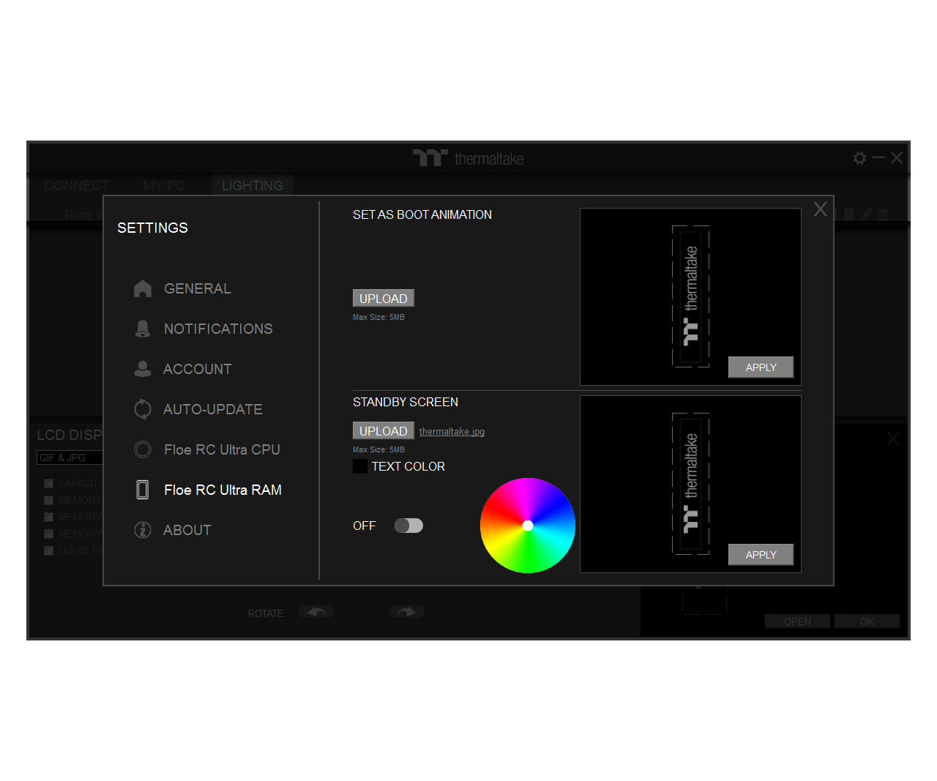
Task: Click the clipboard icon in background window
Action: (849, 214)
